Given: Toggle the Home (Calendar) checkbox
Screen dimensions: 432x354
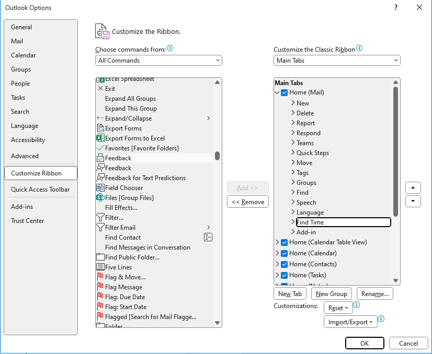Looking at the screenshot, I should point(285,253).
